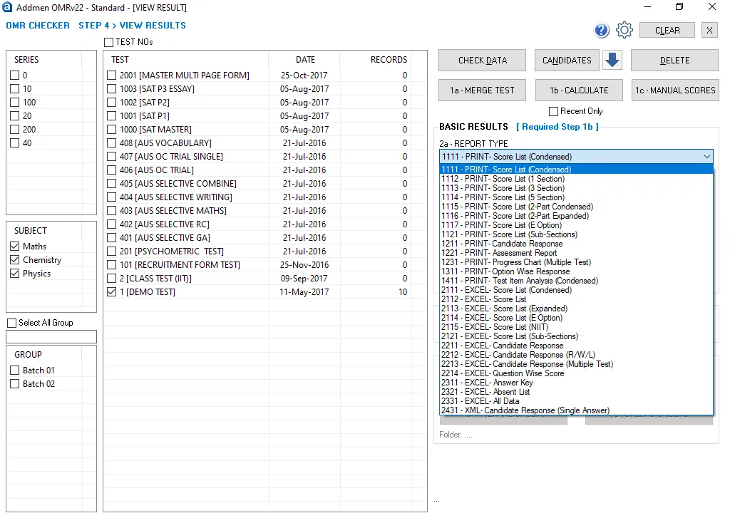This screenshot has height=518, width=730.
Task: Choose 2214 - EXCEL- Question Wise Score
Action: coord(576,373)
